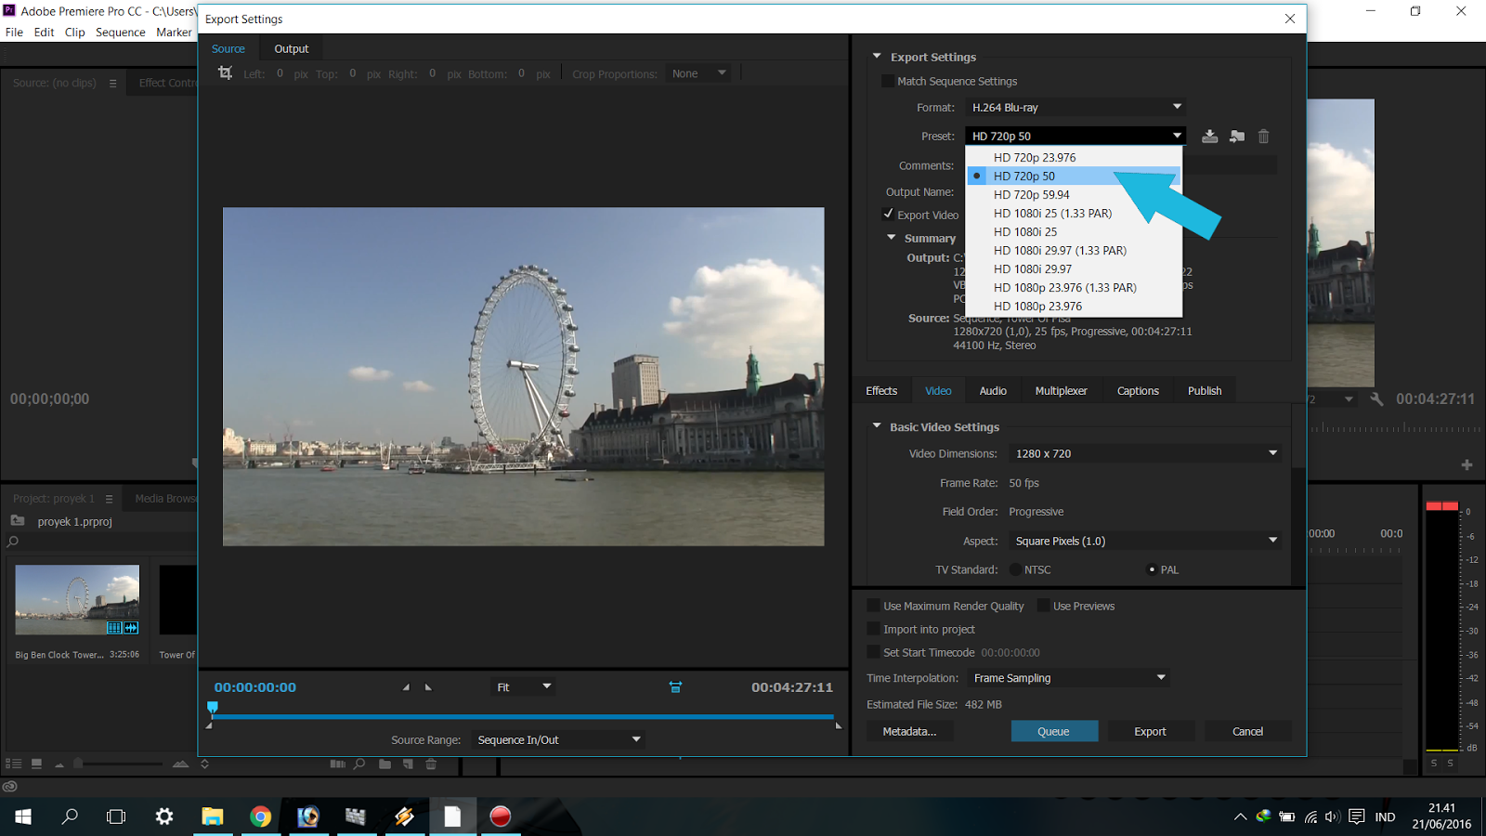Open Windows Settings gear in taskbar
Image resolution: width=1486 pixels, height=836 pixels.
[164, 816]
